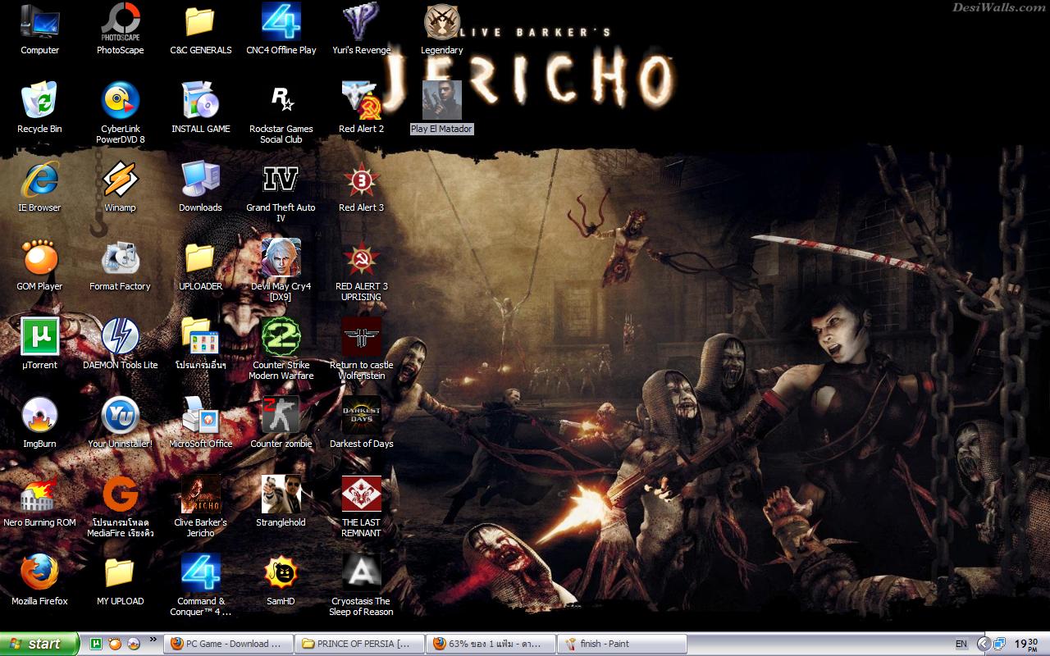This screenshot has width=1050, height=656.
Task: Select the Legendary game icon
Action: tap(441, 22)
